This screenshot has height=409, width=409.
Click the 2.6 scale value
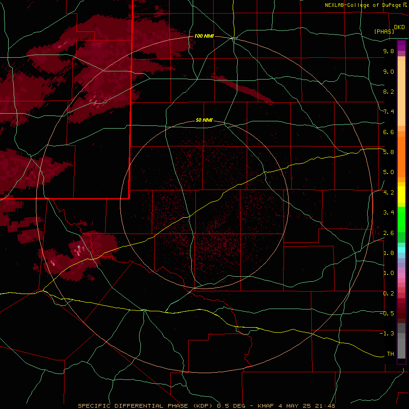(x=389, y=233)
